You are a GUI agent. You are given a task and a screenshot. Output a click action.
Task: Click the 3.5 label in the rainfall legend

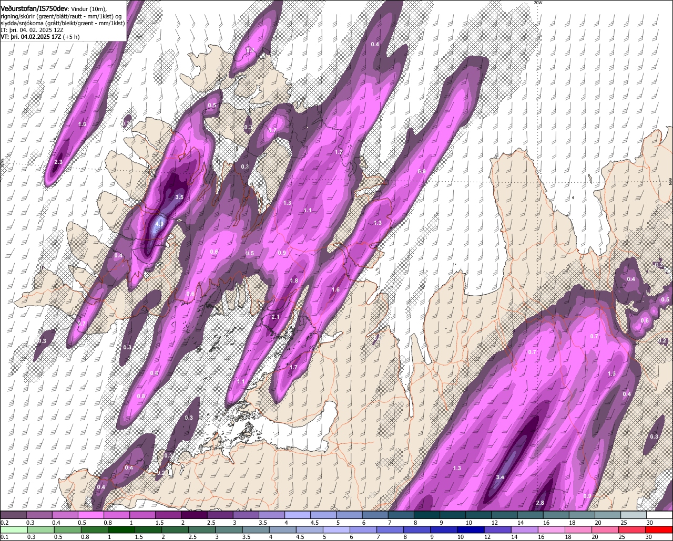tap(247, 537)
